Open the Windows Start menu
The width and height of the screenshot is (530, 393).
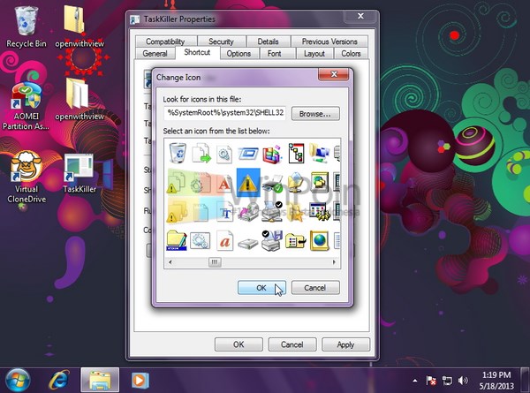point(18,380)
